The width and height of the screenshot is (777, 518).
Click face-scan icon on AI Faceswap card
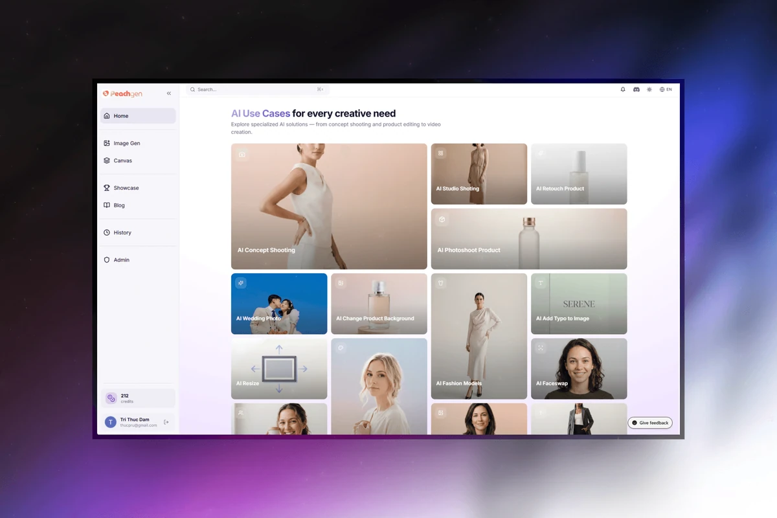pos(541,348)
